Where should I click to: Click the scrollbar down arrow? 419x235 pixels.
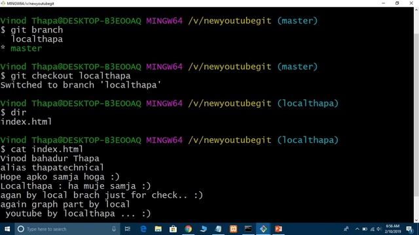[x=416, y=221]
